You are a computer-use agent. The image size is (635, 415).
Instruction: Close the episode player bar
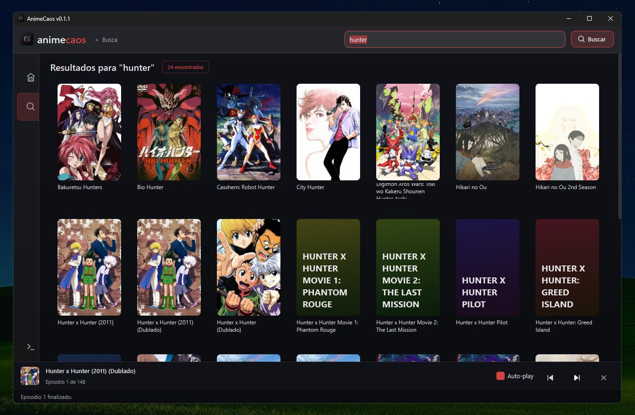tap(604, 378)
